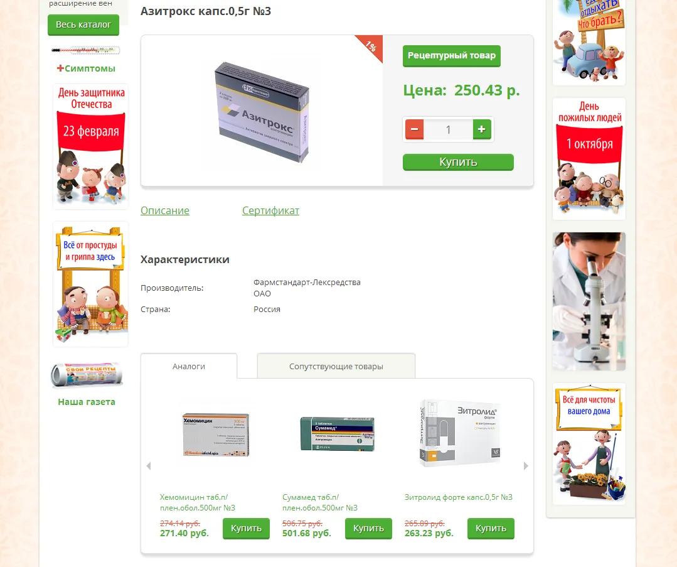This screenshot has height=567, width=677.
Task: Go to next analogs with right arrow
Action: [x=525, y=466]
